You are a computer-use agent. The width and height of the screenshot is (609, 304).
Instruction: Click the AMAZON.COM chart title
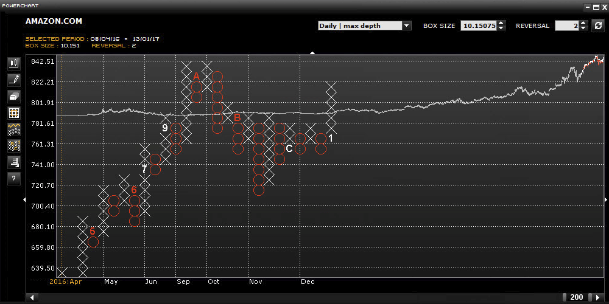tap(54, 21)
